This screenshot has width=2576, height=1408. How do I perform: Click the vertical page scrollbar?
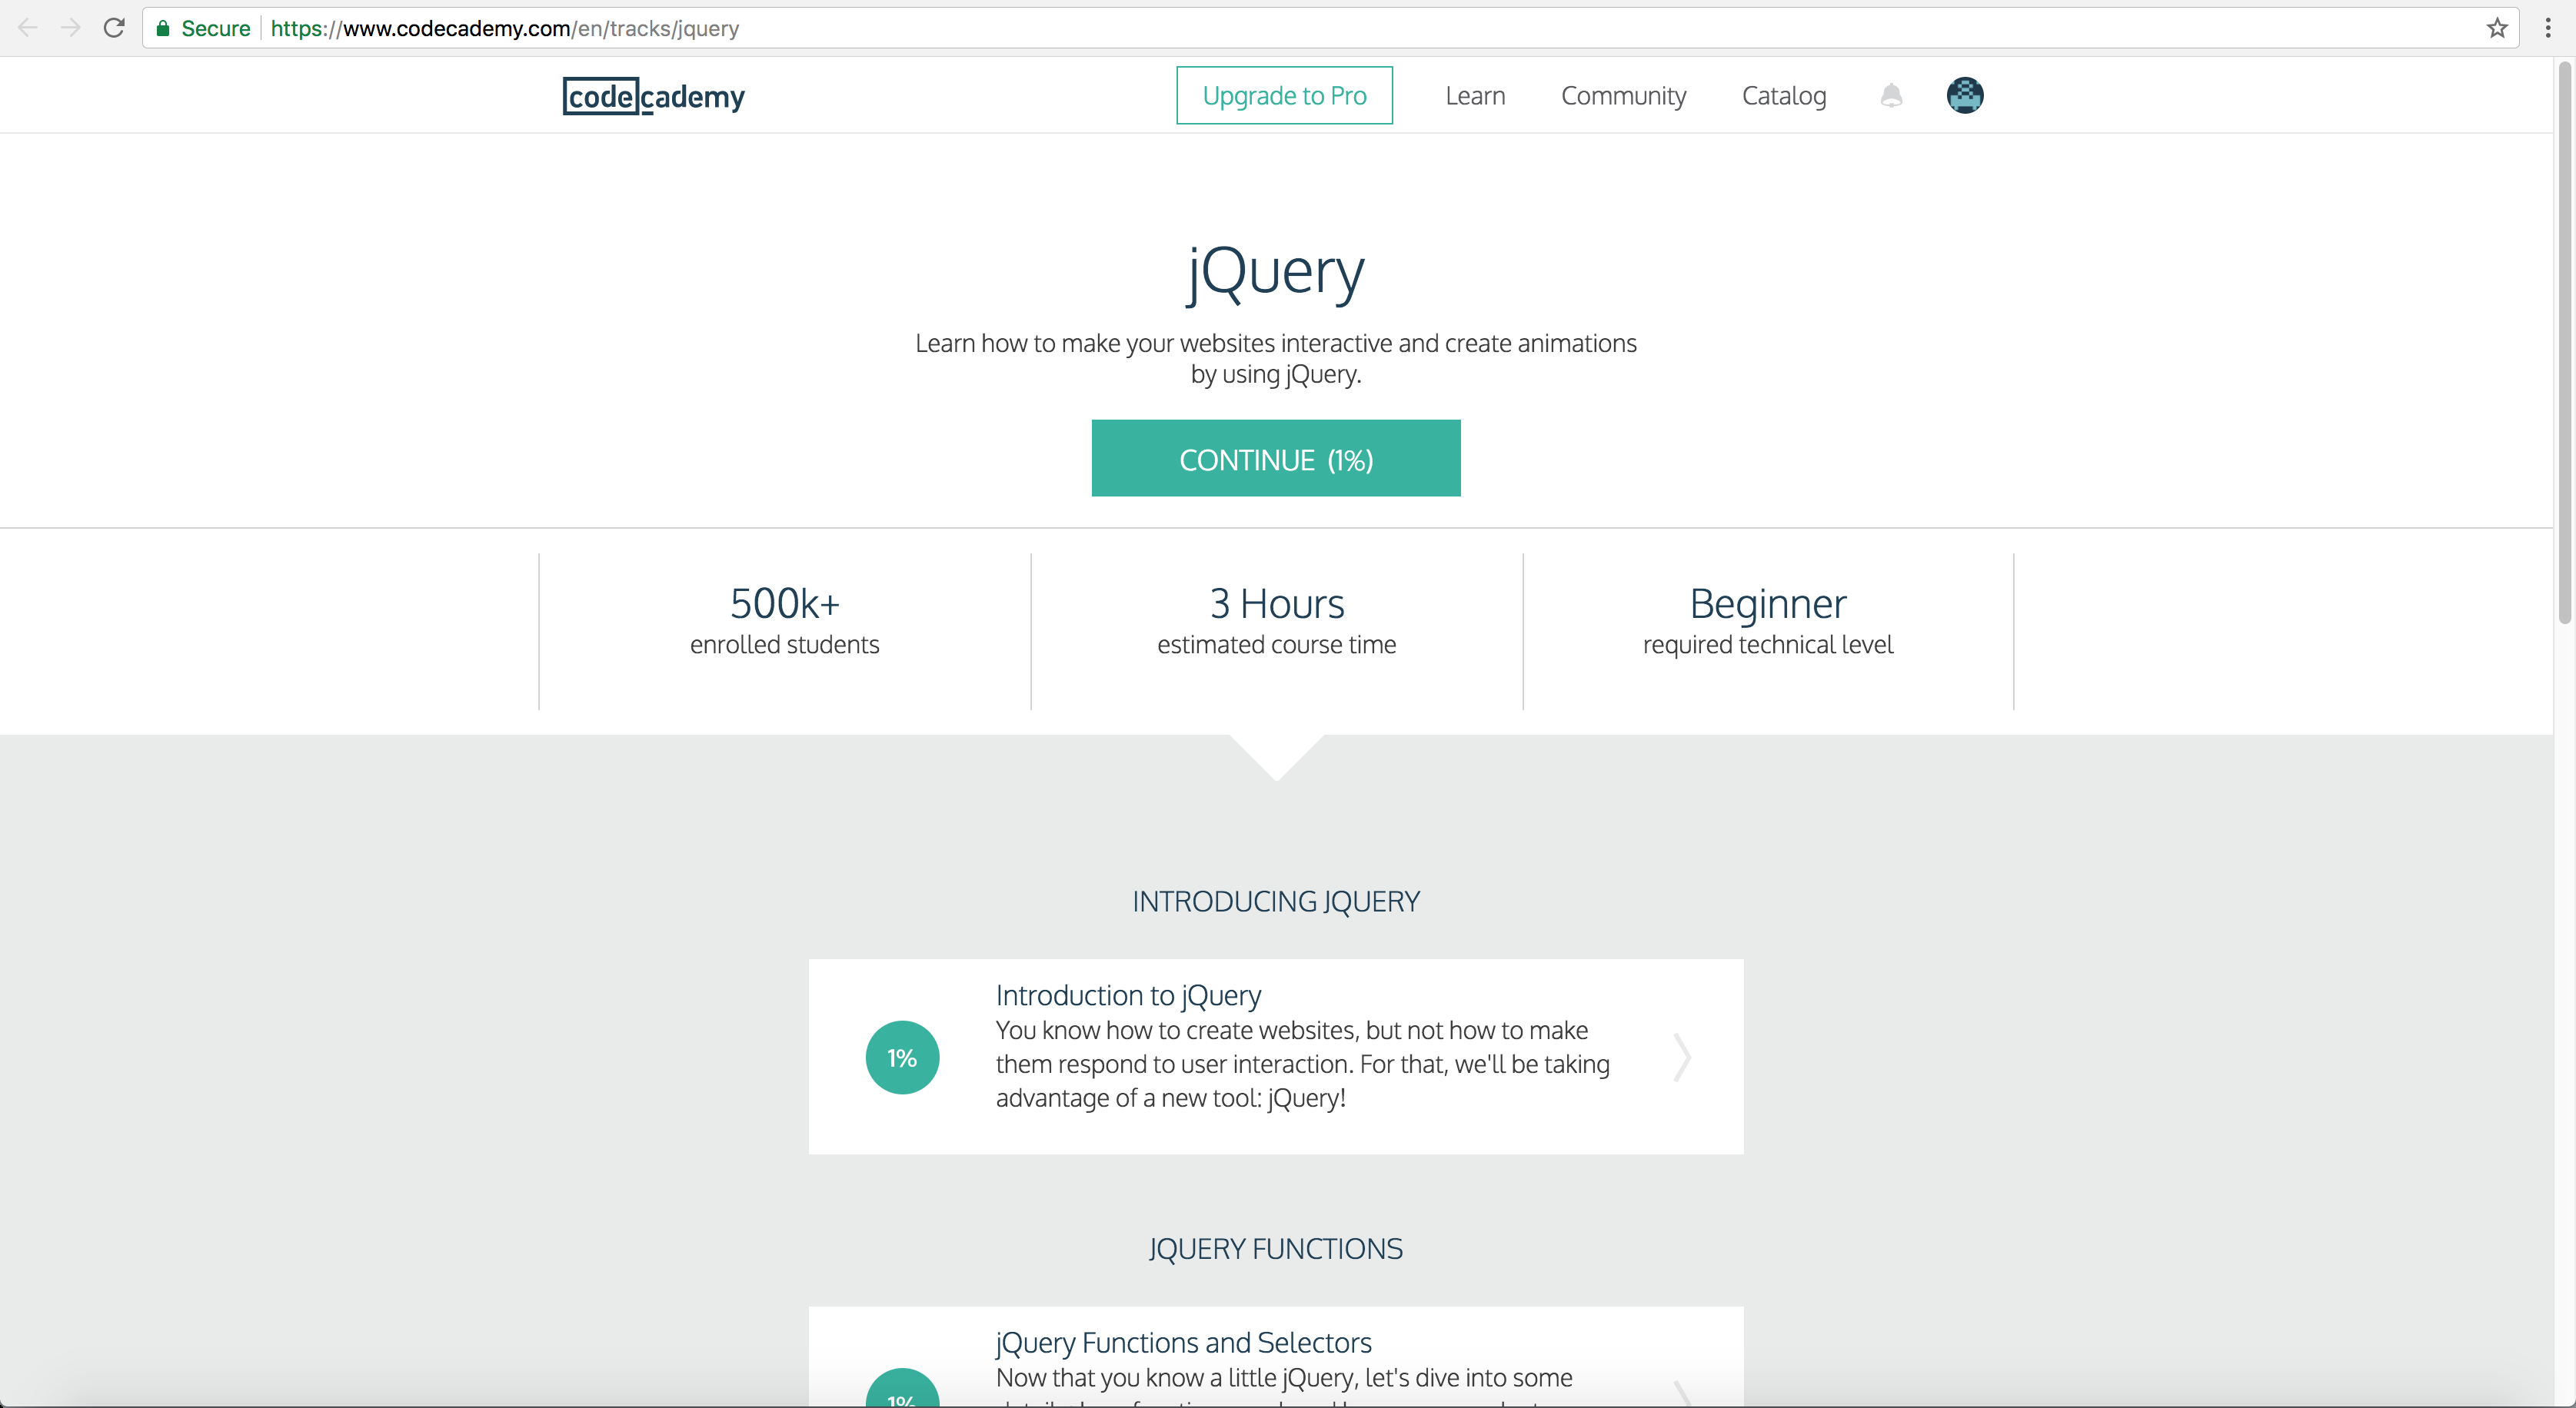click(x=2565, y=342)
